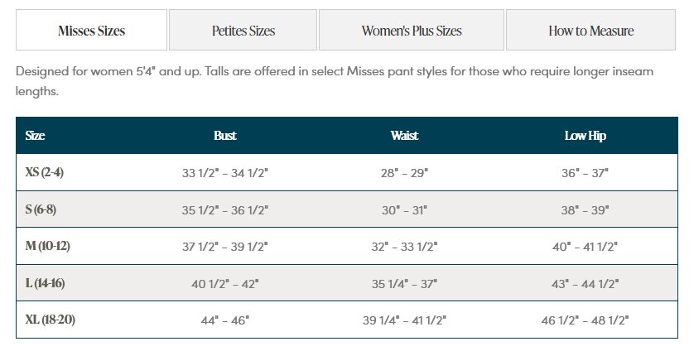
Task: Open the Petites Sizes tab
Action: pos(243,30)
